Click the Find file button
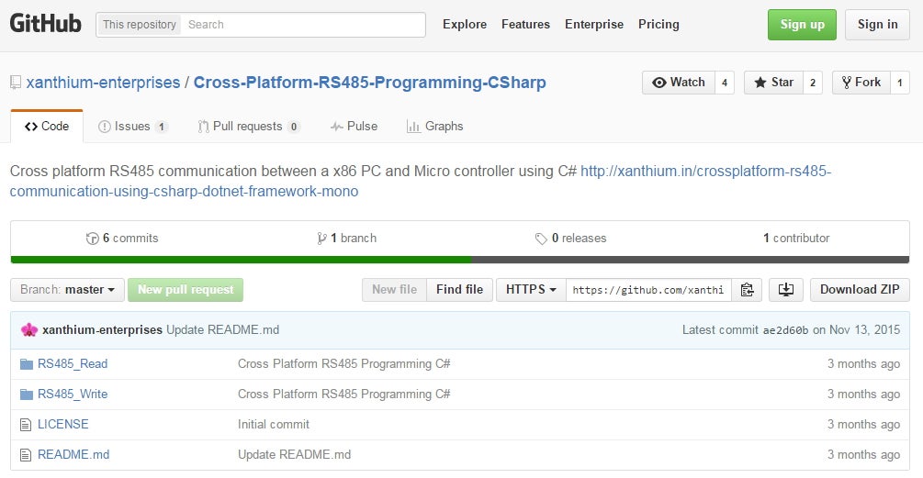Viewport: 923px width, 478px height. (x=460, y=290)
